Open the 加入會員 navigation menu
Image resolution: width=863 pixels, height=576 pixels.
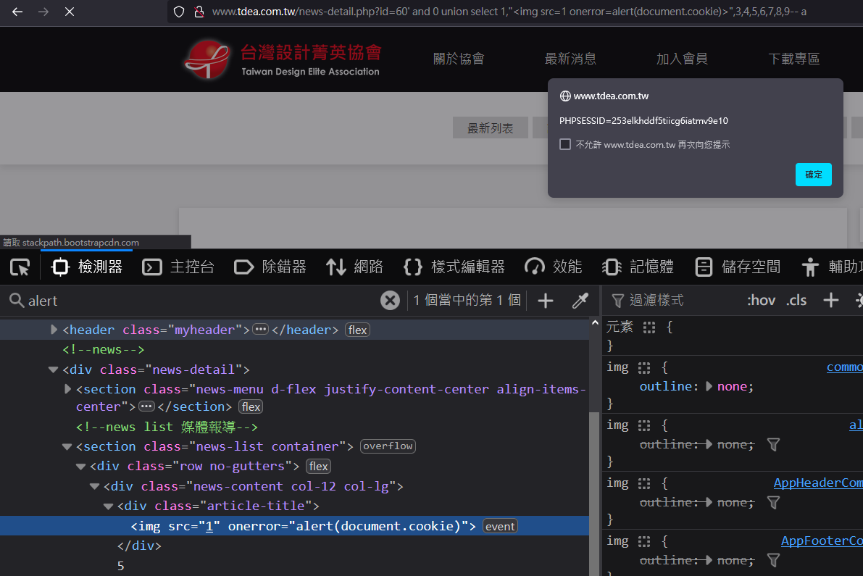tap(682, 59)
